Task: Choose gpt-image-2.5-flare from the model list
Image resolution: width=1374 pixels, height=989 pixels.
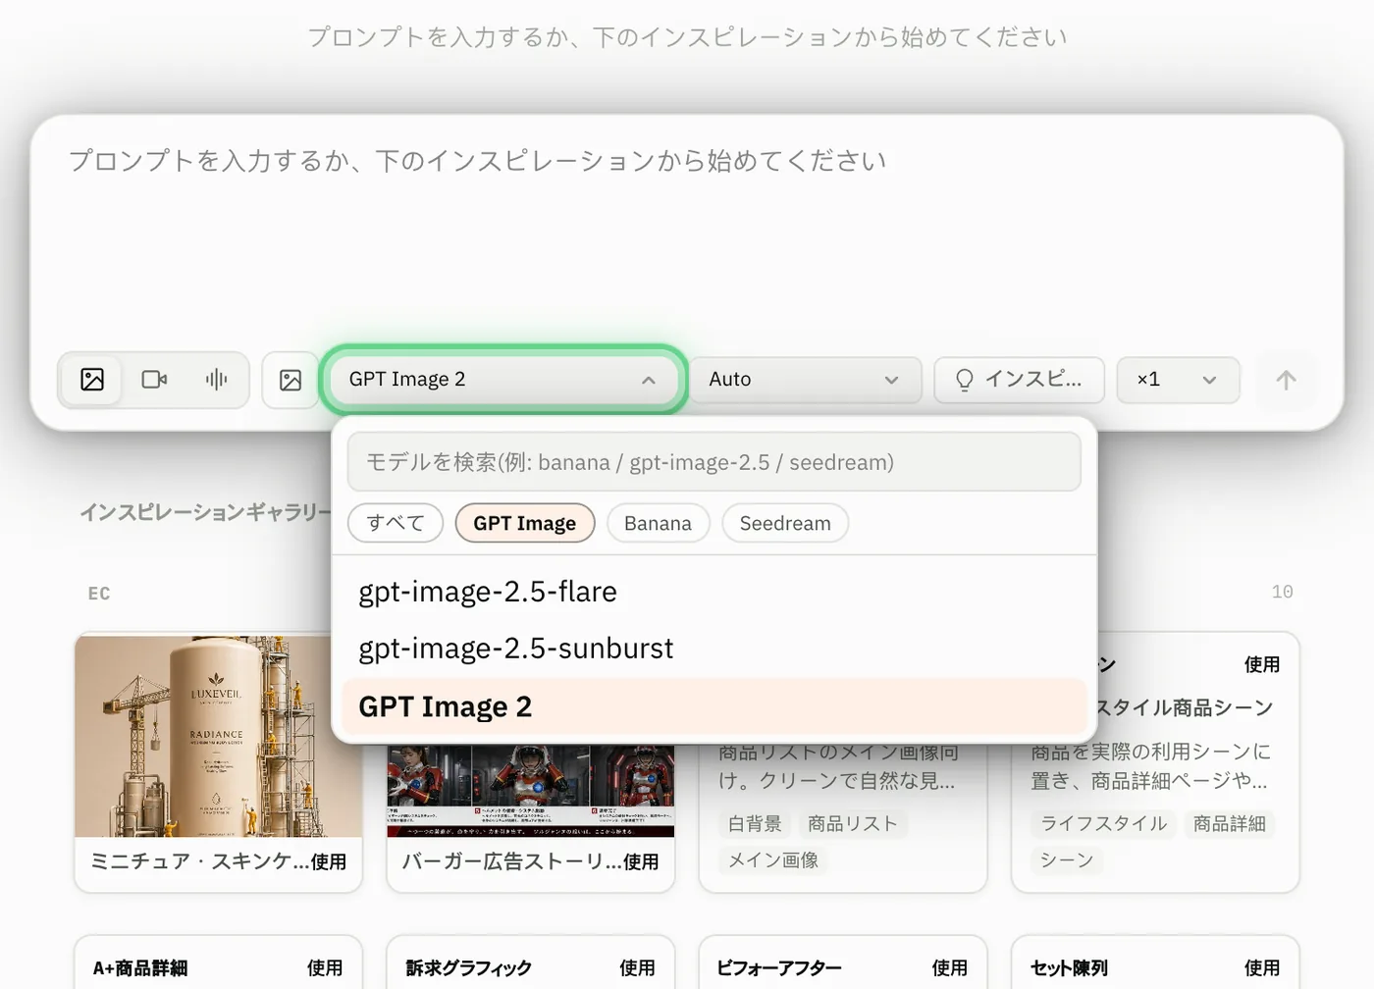Action: click(x=714, y=593)
